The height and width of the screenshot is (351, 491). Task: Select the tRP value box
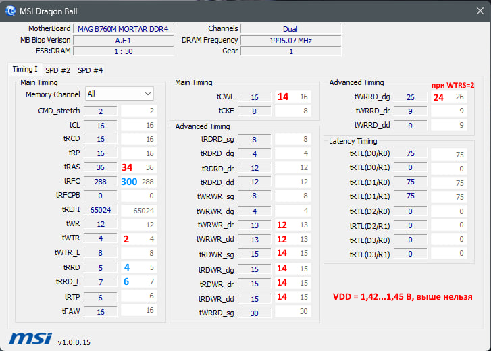pyautogui.click(x=100, y=153)
